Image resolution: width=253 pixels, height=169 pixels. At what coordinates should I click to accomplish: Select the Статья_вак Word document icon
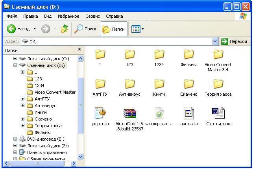point(218,113)
